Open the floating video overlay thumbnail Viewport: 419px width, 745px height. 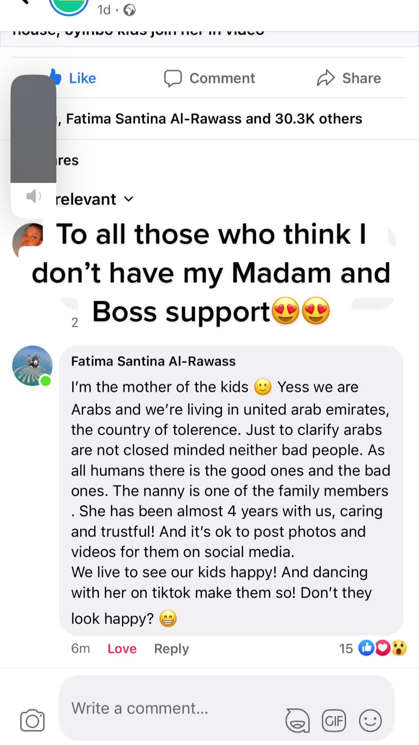coord(33,129)
